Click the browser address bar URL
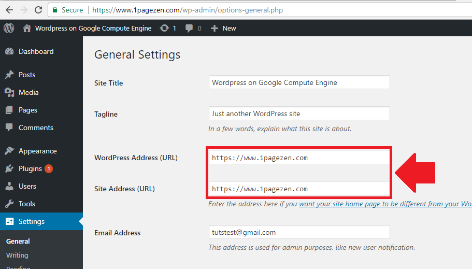The image size is (472, 269). (188, 10)
